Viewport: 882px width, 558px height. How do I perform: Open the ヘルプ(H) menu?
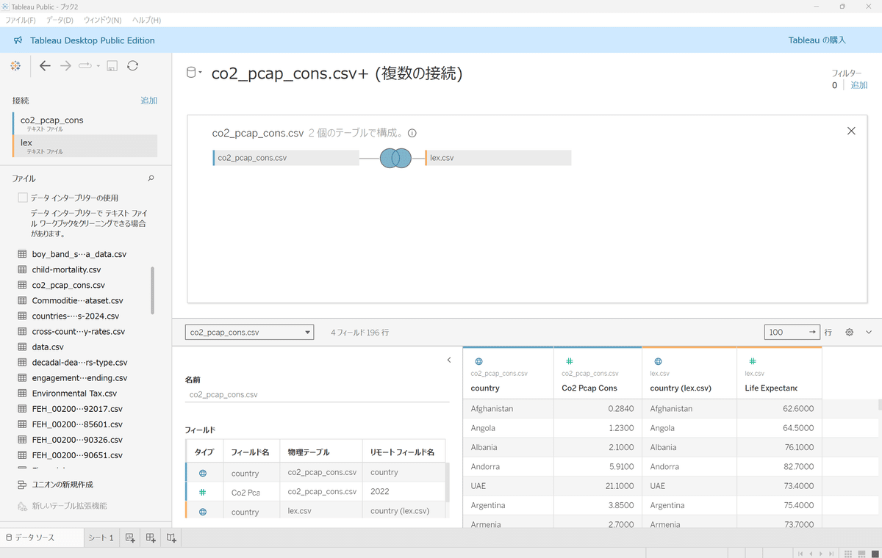[x=146, y=20]
